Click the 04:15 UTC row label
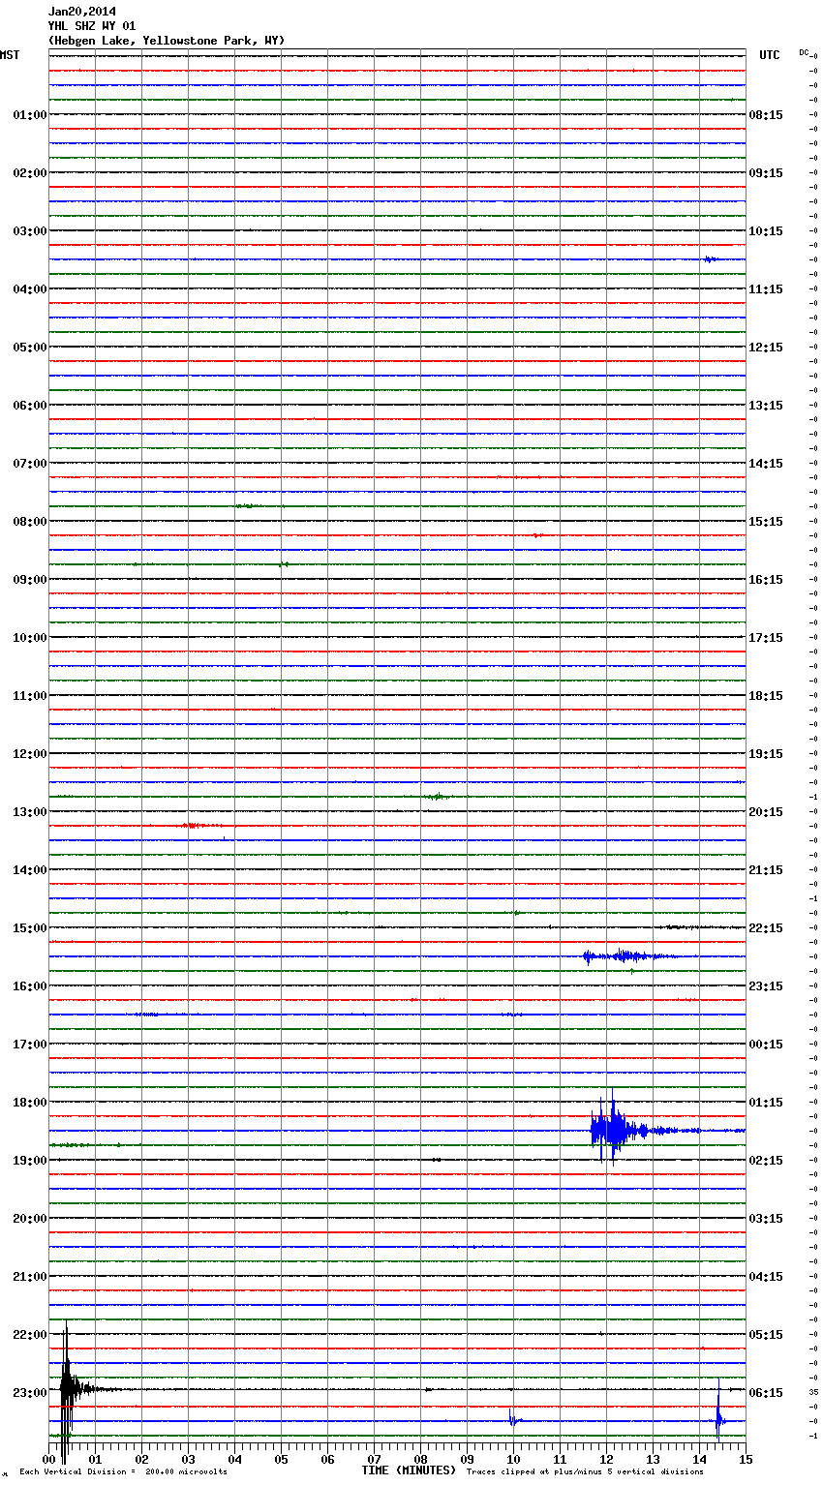Screen dimensions: 823x1485 coord(766,1277)
